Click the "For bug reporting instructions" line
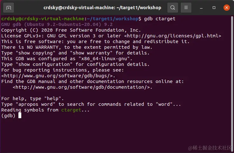Screen dimensions: 234x153 point(63,70)
